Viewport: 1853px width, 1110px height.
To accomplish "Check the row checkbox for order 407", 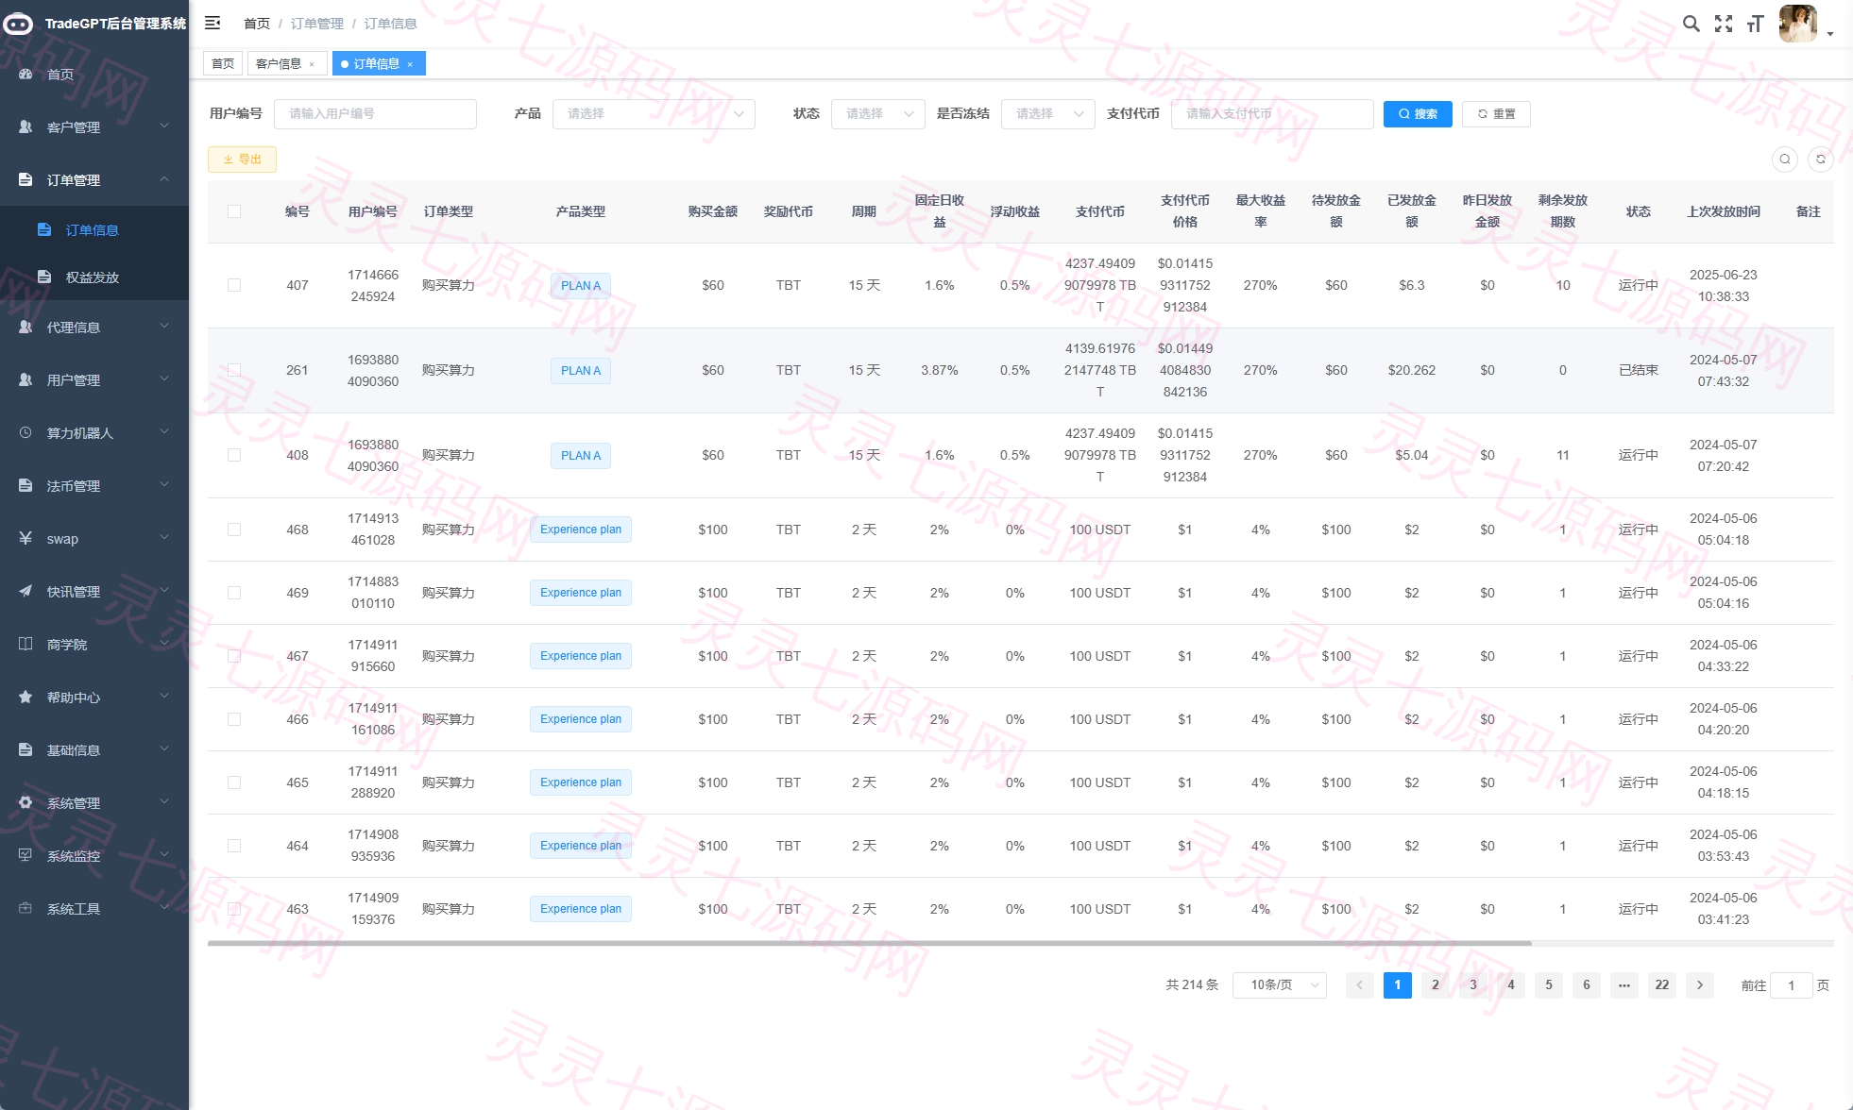I will pyautogui.click(x=234, y=285).
